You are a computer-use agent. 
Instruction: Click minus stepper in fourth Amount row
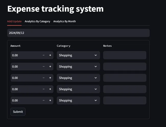43,89
